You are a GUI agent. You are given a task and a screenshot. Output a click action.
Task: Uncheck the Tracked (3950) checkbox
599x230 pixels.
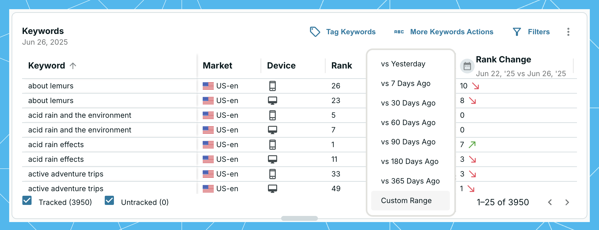(x=27, y=201)
